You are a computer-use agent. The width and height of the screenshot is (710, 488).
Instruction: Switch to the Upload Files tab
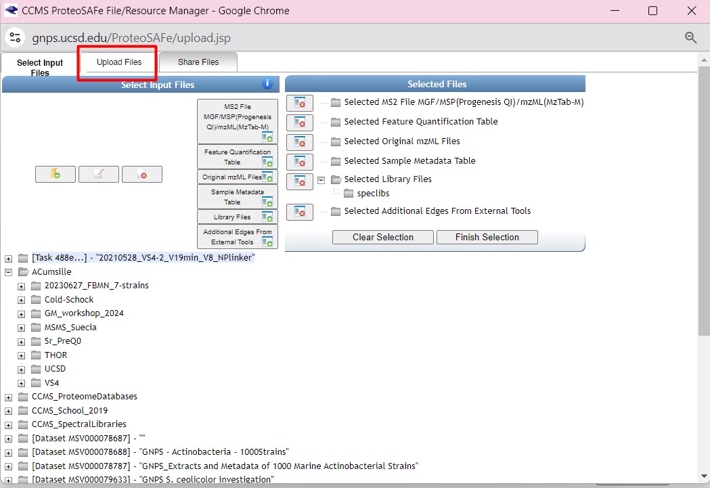tap(119, 62)
